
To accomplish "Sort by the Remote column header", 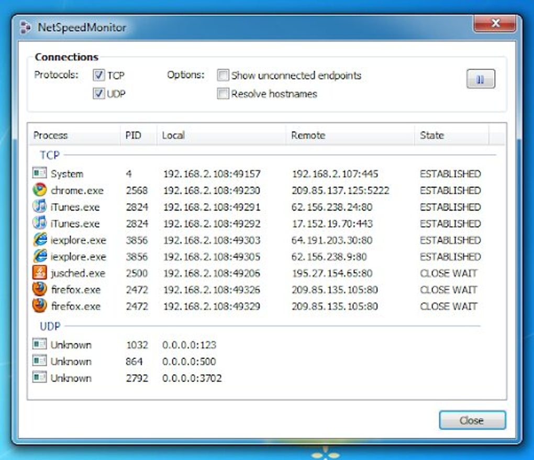I will [350, 135].
